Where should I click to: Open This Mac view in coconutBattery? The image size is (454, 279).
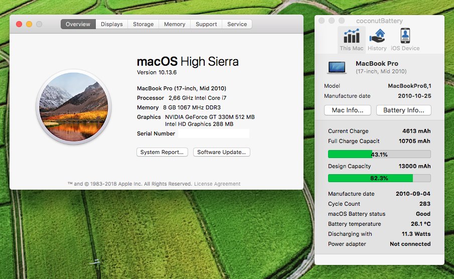352,40
